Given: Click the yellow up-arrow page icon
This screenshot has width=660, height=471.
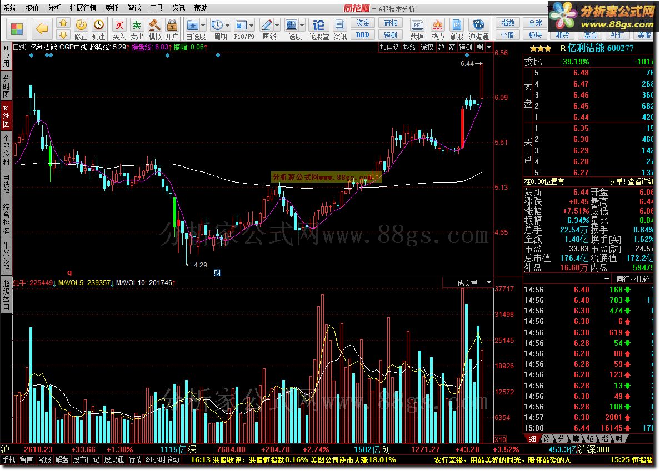Looking at the screenshot, I should pos(63,23).
